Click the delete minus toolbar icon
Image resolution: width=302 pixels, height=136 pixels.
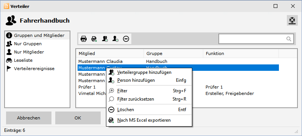(126, 39)
